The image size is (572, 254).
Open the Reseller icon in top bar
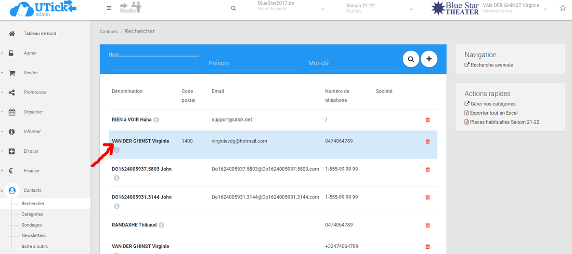(131, 8)
